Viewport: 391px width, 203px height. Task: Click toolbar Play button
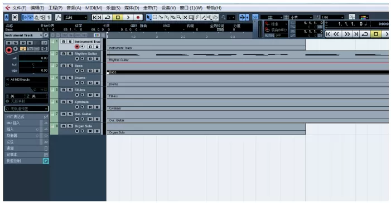coord(128,17)
